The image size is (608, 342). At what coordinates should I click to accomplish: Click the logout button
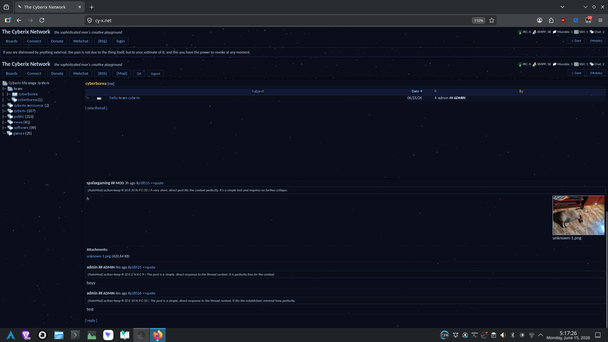[155, 73]
